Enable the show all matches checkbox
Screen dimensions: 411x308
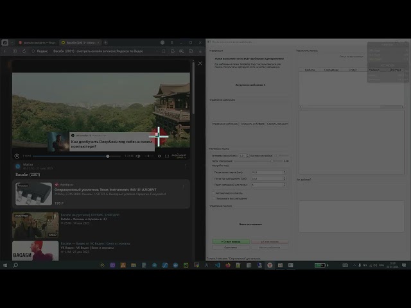[x=213, y=198]
